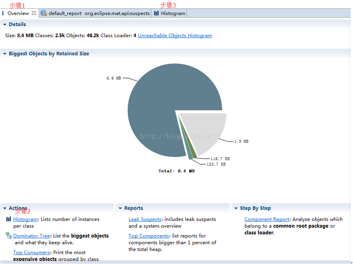Collapse the Step By Step section
Image resolution: width=353 pixels, height=264 pixels.
[236, 208]
